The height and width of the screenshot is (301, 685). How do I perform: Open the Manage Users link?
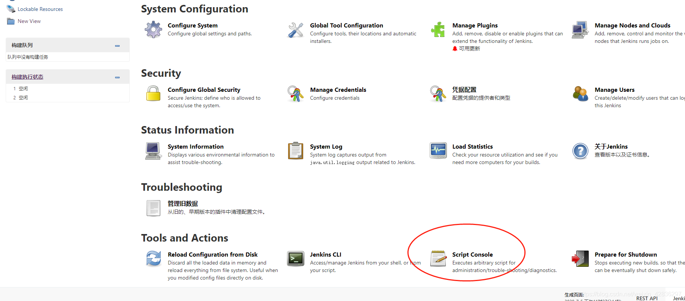[x=615, y=90]
